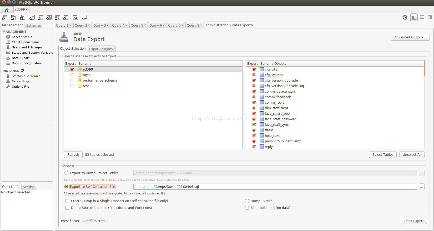
Task: Open Data Import/Restore in sidebar
Action: coord(27,63)
